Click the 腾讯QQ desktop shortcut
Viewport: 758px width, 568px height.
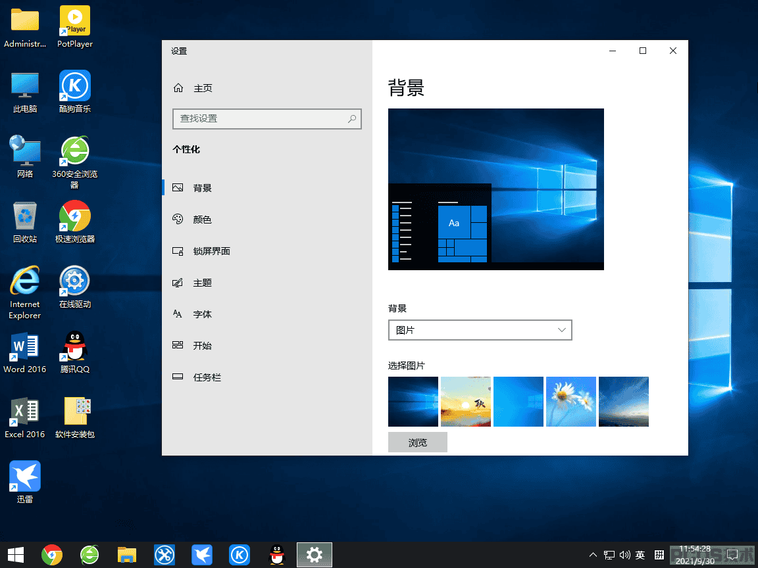(x=74, y=352)
